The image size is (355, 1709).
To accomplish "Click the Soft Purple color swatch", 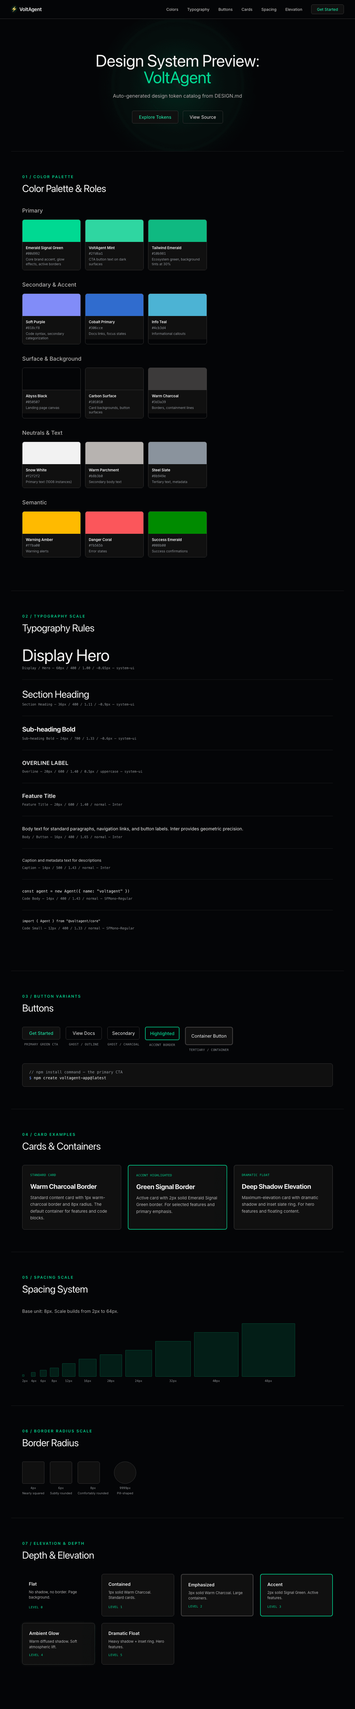I will 51,317.
